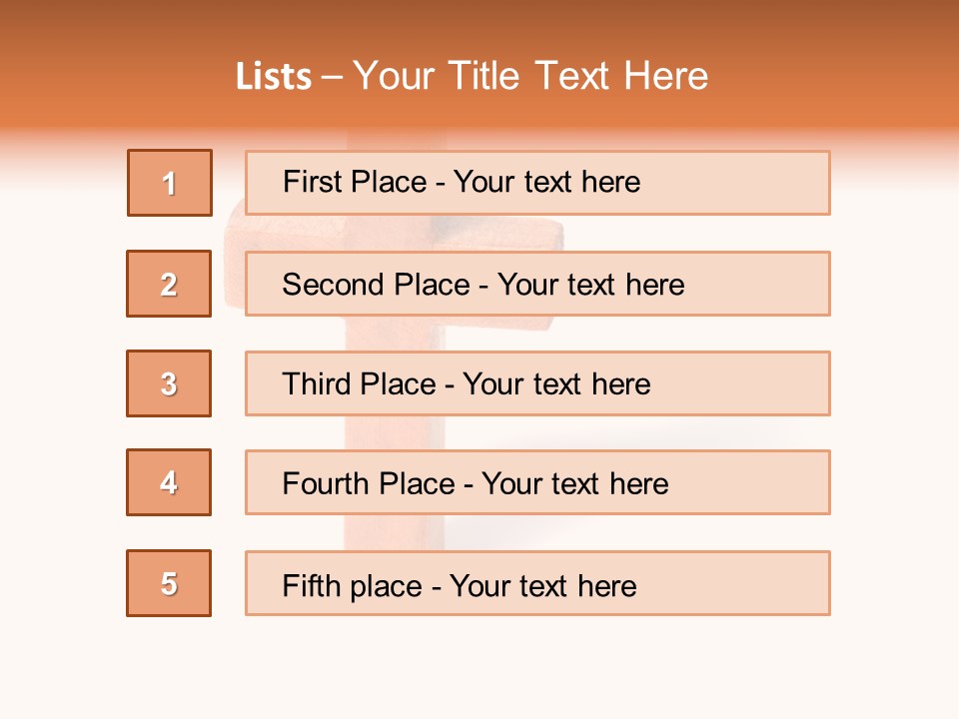Click 'Your text here' in first row
The width and height of the screenshot is (959, 719).
pyautogui.click(x=546, y=182)
